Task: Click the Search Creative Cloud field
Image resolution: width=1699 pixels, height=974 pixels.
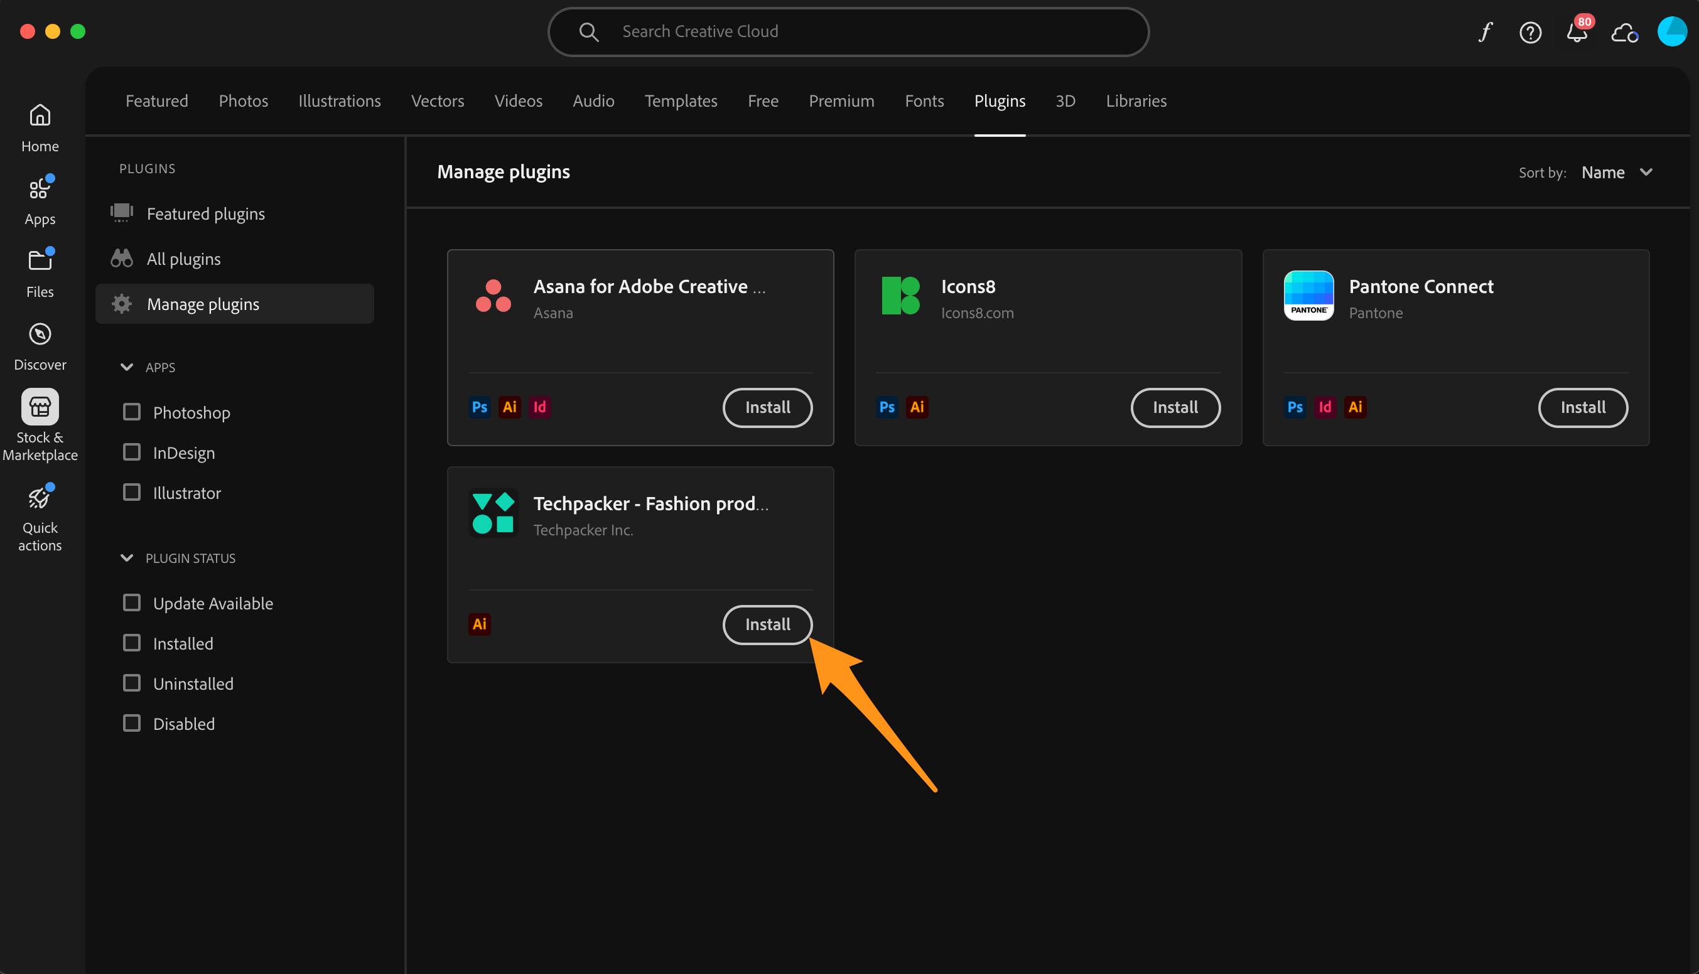Action: tap(847, 31)
